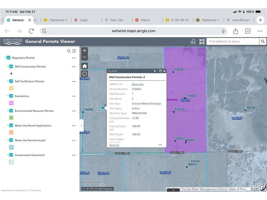Select the purple Exemptions legend swatch
267x200 pixels.
11,103
